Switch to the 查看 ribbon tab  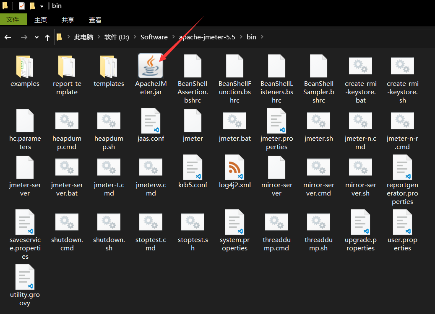95,20
